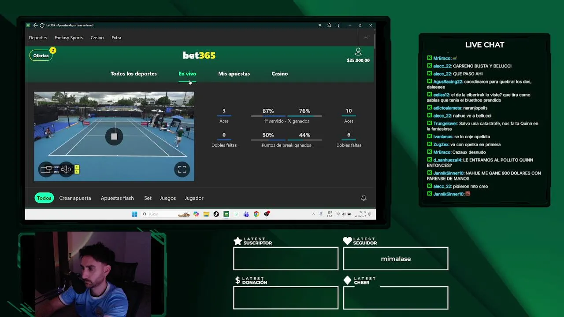Reload the bet365 page
The height and width of the screenshot is (317, 564).
pos(42,25)
